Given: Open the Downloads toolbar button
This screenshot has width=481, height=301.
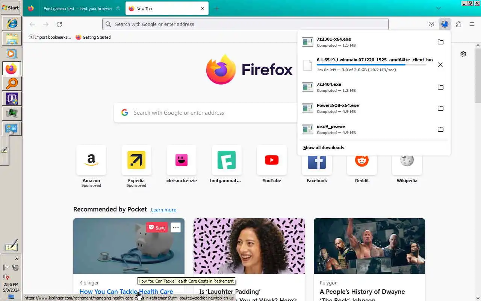Looking at the screenshot, I should click(445, 24).
